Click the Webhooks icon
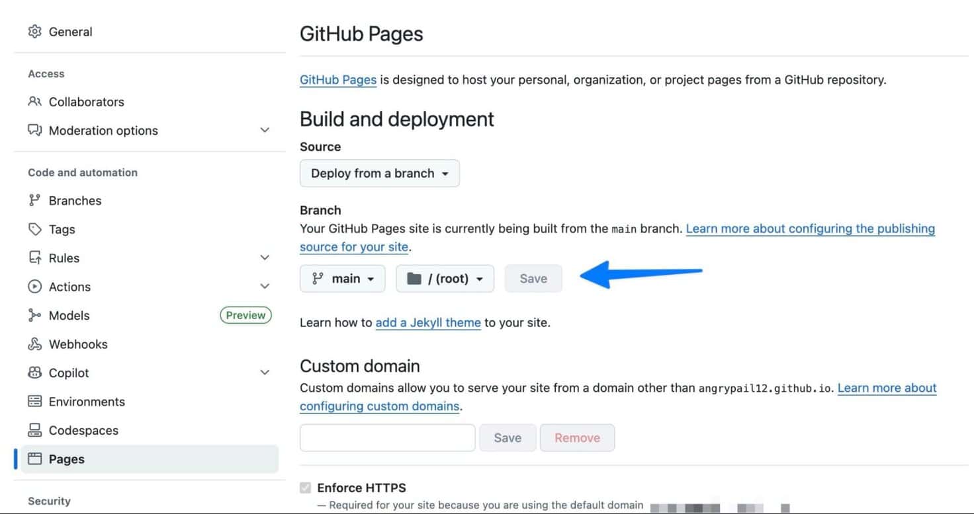The height and width of the screenshot is (514, 974). (x=34, y=344)
